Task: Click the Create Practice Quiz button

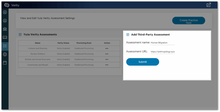Action: [x=188, y=21]
